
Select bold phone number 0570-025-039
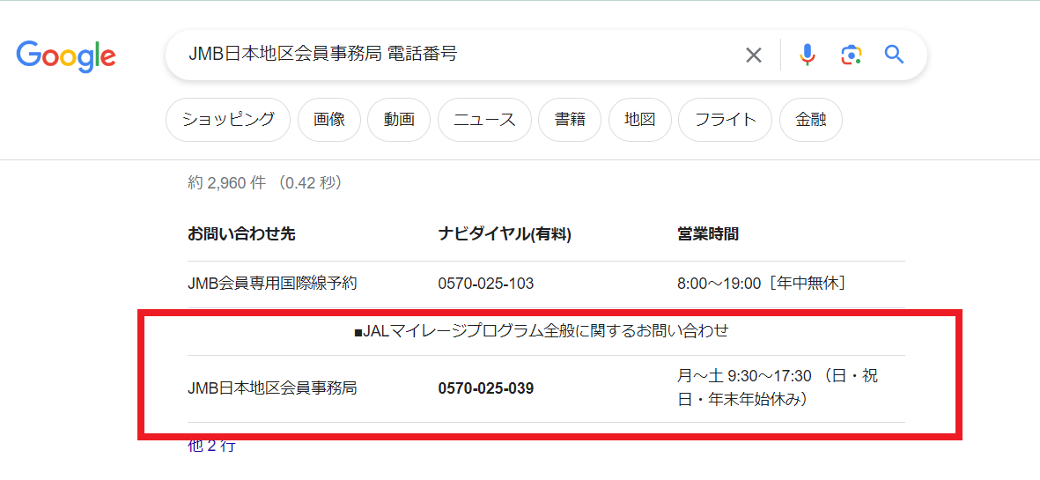pos(486,388)
